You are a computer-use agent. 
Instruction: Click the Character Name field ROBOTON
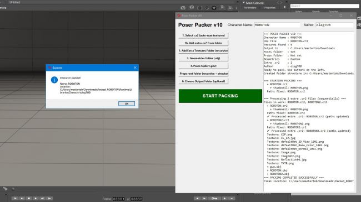tap(277, 25)
